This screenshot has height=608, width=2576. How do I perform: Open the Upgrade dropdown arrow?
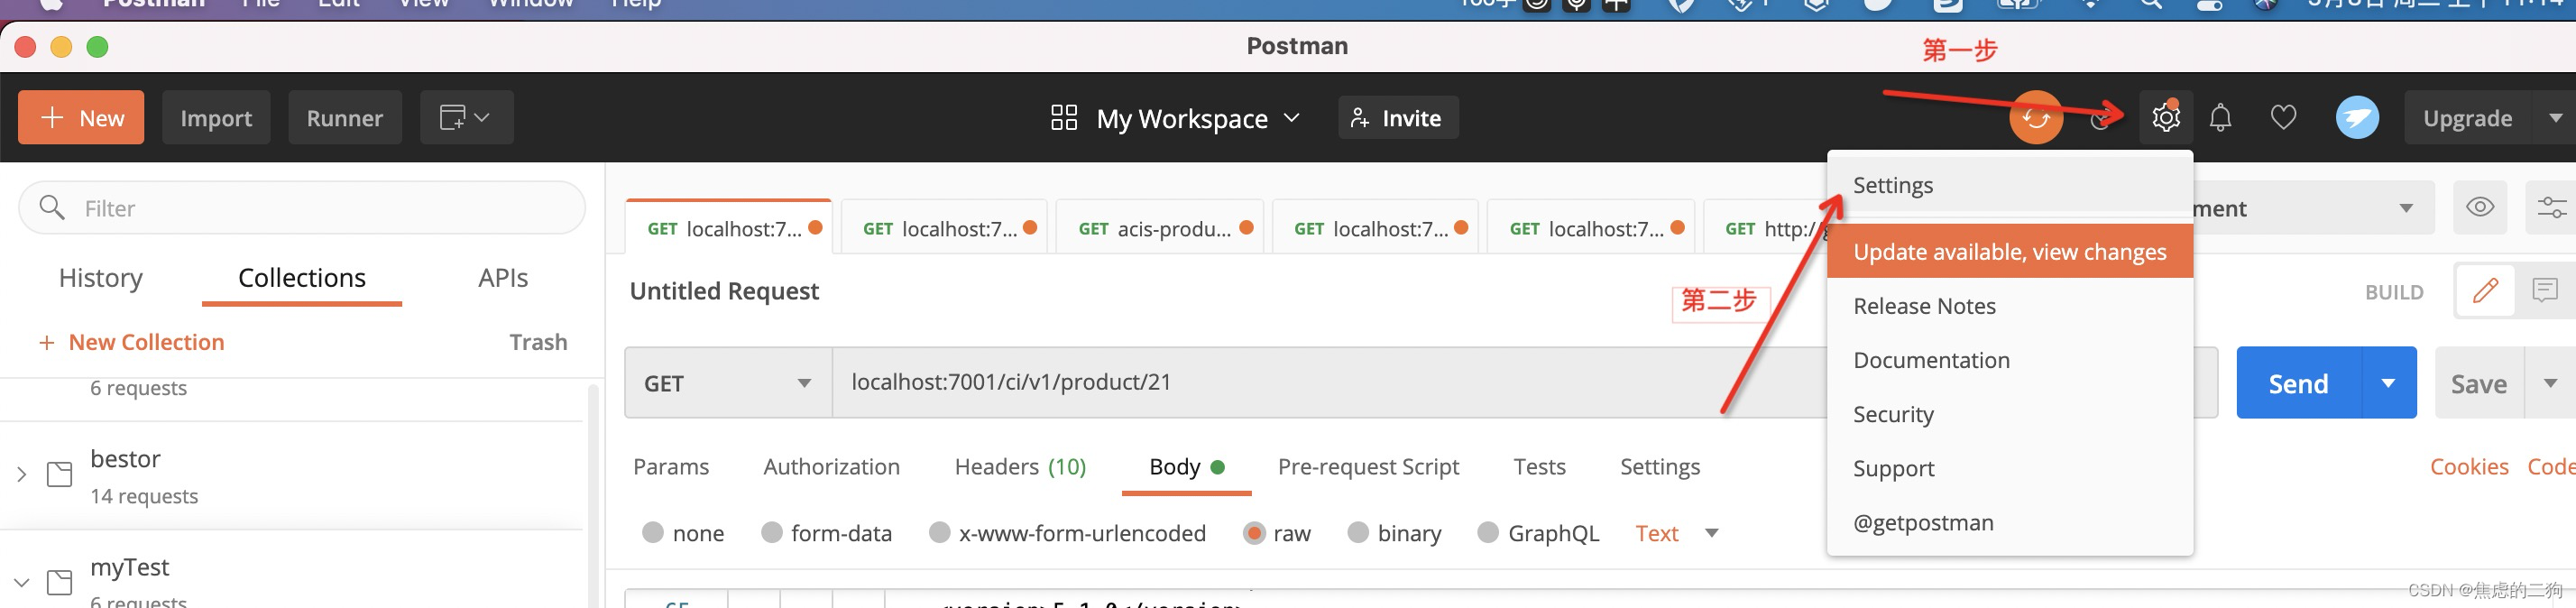click(2555, 118)
